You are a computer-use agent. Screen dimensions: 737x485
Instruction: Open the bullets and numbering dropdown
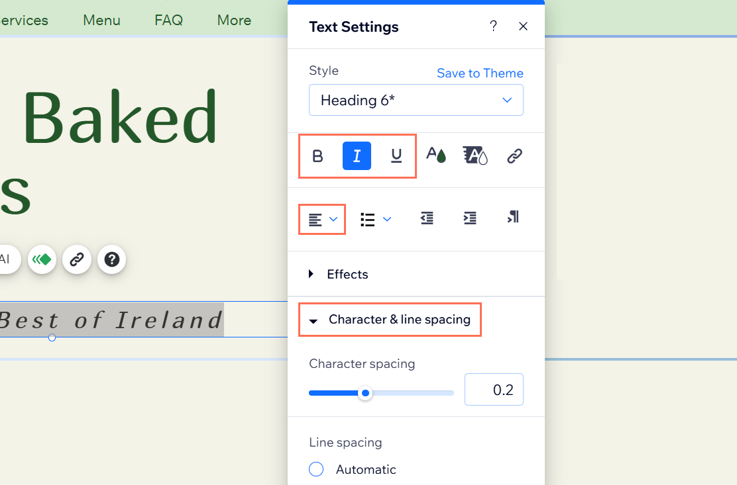[375, 219]
